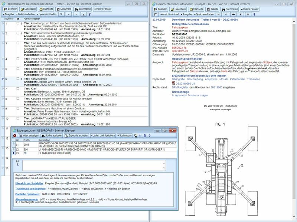Click the double-arrow navigation button in Dokumentansicht
This screenshot has width=297, height=222.
pos(234,14)
